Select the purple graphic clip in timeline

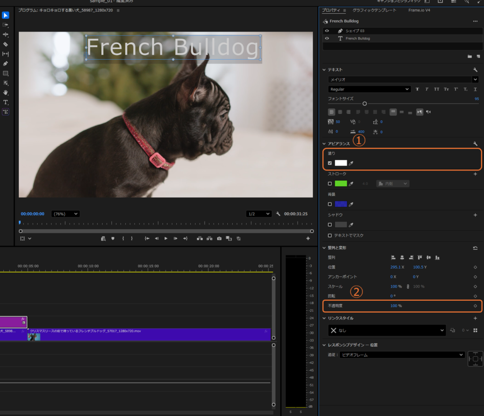pos(13,322)
